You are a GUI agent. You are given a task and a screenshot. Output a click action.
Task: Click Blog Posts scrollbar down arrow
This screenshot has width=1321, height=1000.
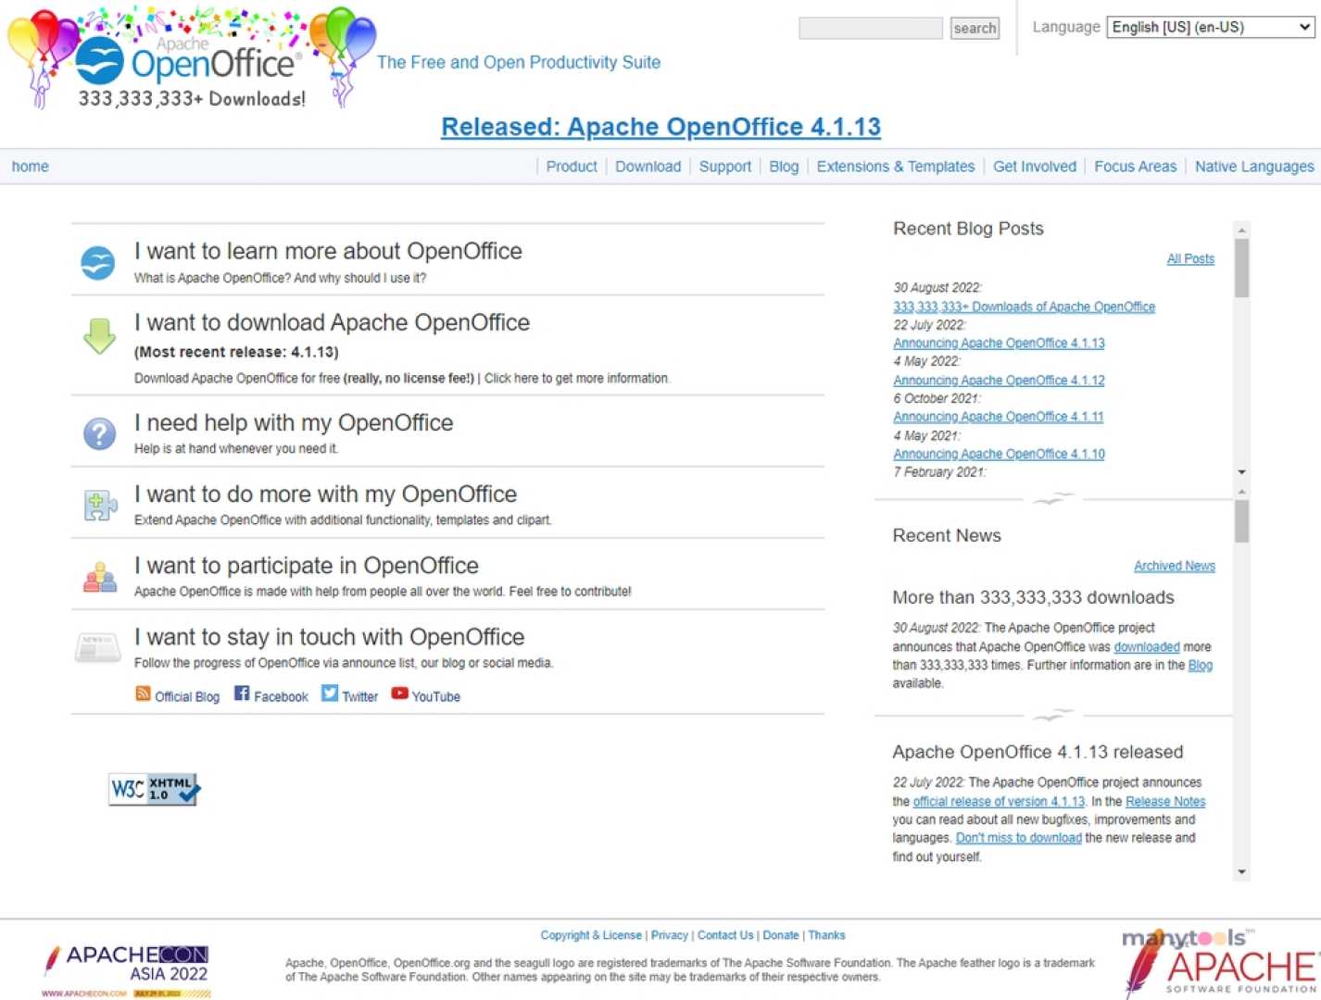tap(1242, 472)
